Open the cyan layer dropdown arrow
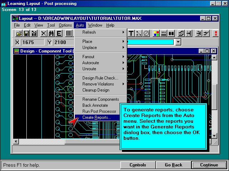The width and height of the screenshot is (229, 171). pyautogui.click(x=178, y=42)
